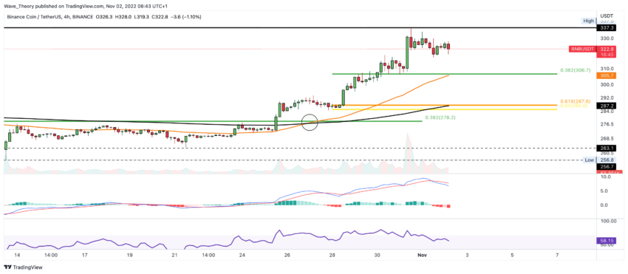Click the 24 date label on time axis
628x274 pixels.
click(x=242, y=255)
